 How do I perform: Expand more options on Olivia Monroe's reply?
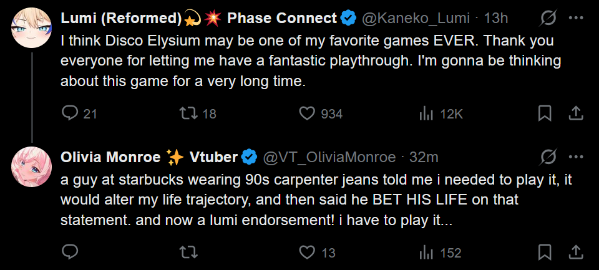click(x=576, y=157)
